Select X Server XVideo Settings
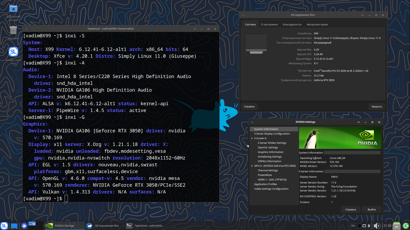Screen dimensions: 410x230 click(x=272, y=143)
